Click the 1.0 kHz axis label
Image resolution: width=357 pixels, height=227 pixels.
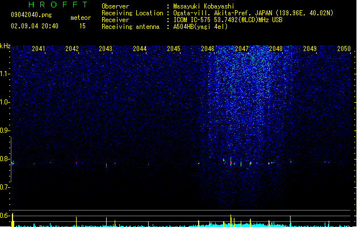click(5, 102)
